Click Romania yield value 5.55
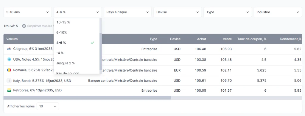Screen dimensions: 305x116 pyautogui.click(x=298, y=70)
